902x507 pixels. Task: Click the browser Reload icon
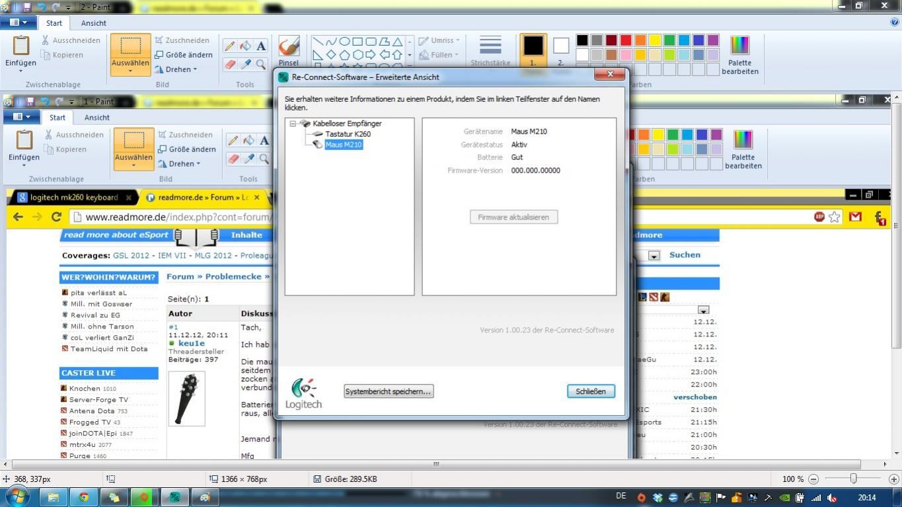(x=57, y=217)
